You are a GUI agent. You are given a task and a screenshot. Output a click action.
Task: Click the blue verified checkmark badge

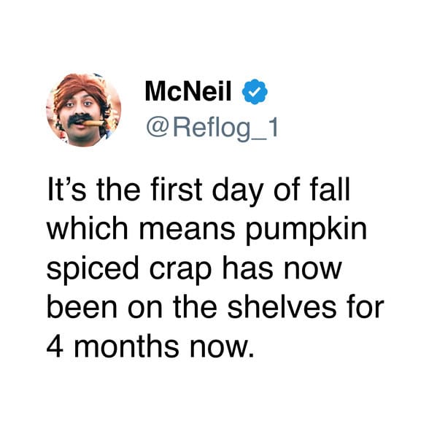[255, 91]
